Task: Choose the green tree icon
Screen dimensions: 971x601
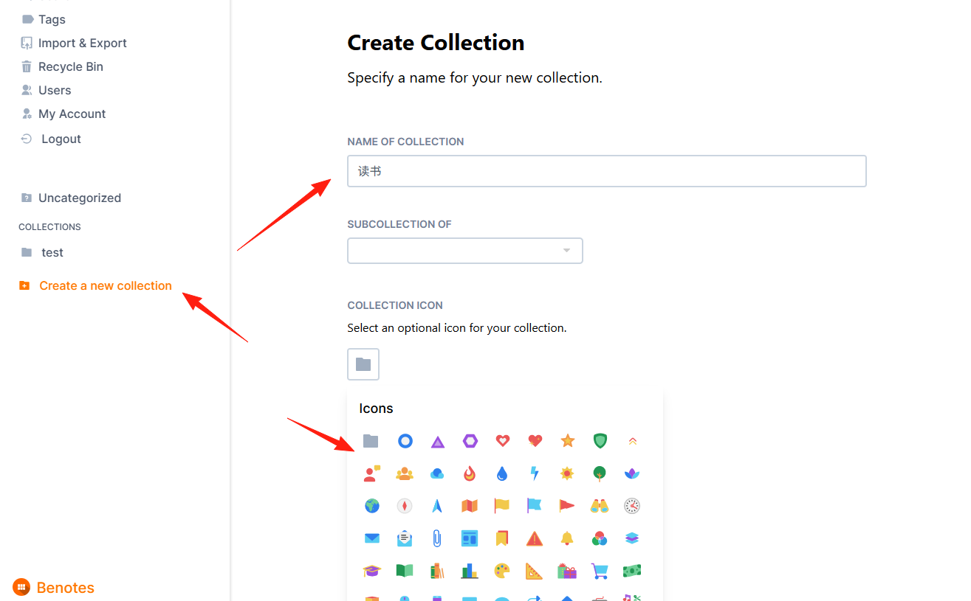Action: coord(600,473)
